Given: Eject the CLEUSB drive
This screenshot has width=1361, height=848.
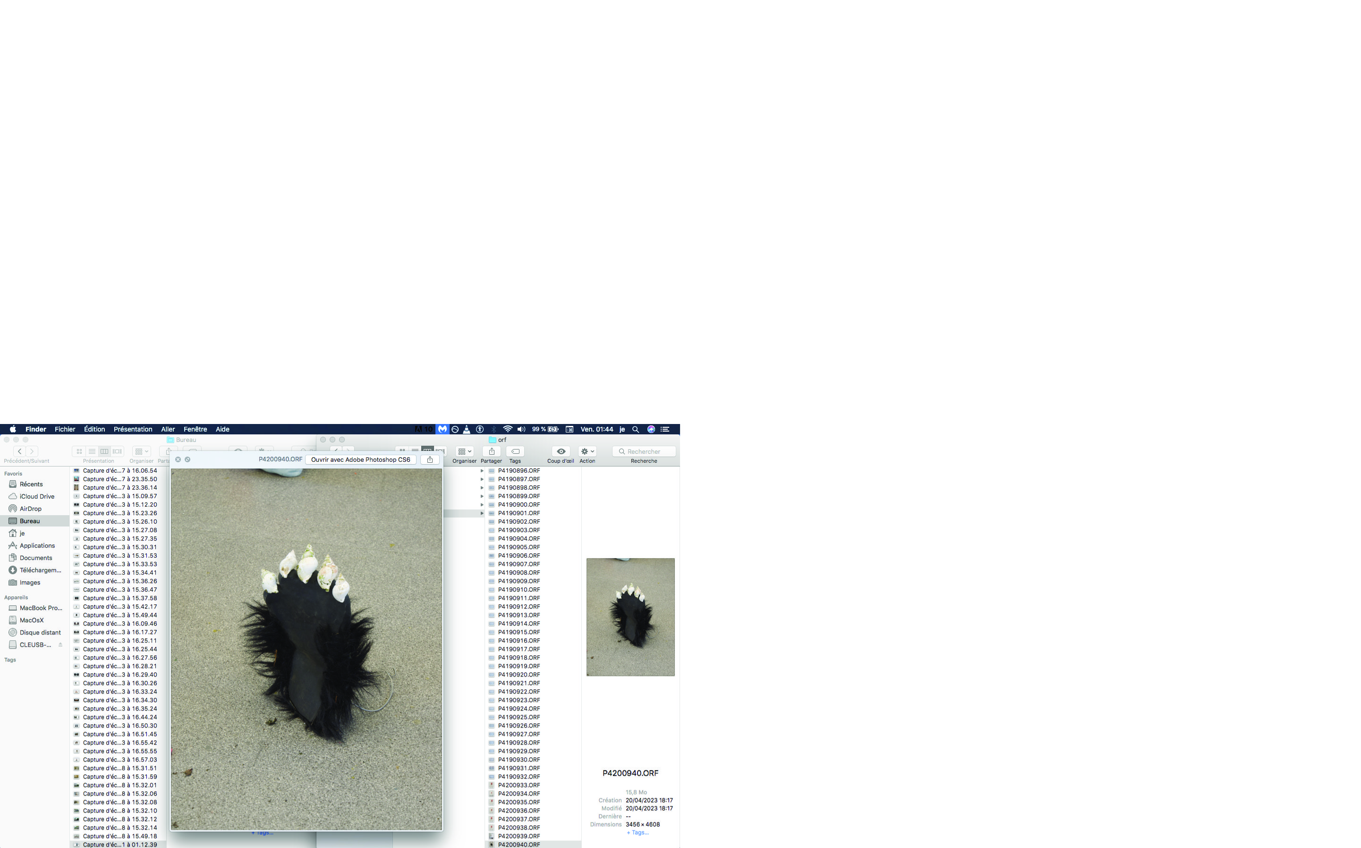Looking at the screenshot, I should pos(60,644).
